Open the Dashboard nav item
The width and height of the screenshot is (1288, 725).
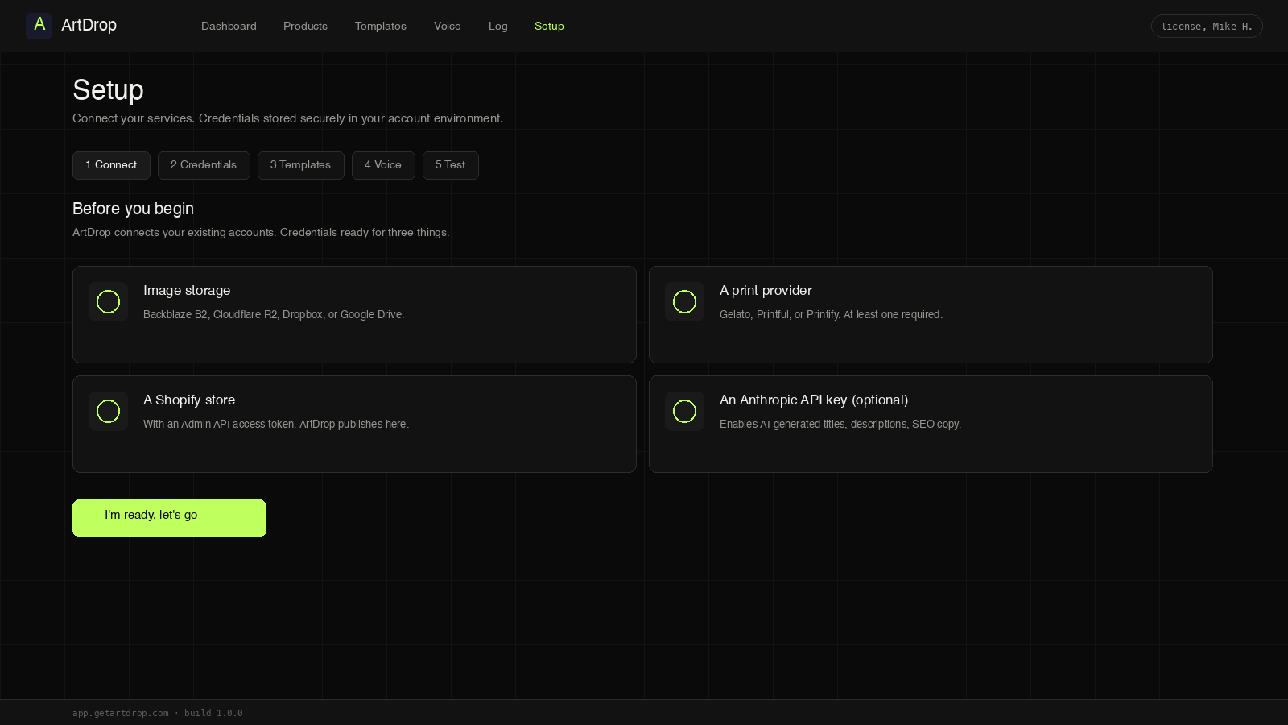coord(229,26)
